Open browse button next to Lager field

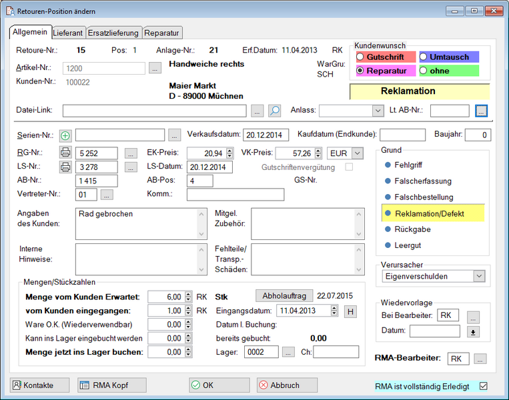coord(288,352)
